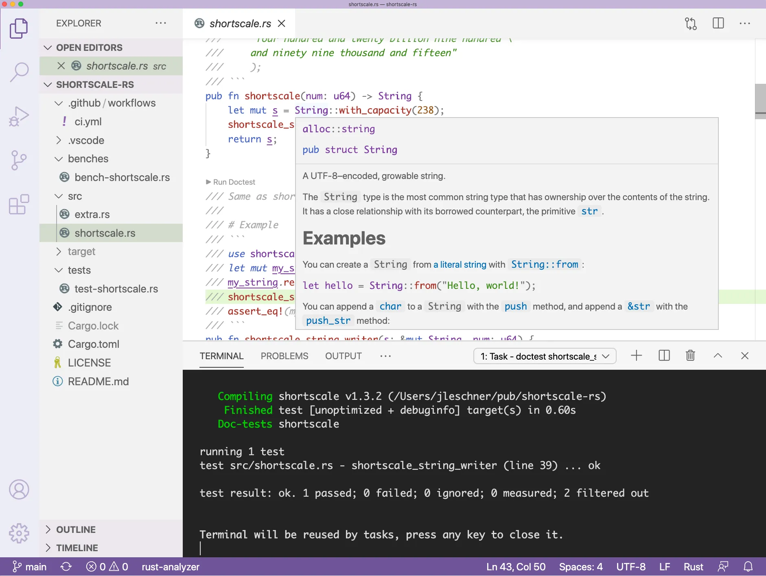Click the Run Doctest code lens
The height and width of the screenshot is (576, 766).
pyautogui.click(x=230, y=182)
